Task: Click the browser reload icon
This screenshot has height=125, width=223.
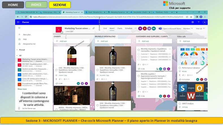Action: click(x=27, y=17)
